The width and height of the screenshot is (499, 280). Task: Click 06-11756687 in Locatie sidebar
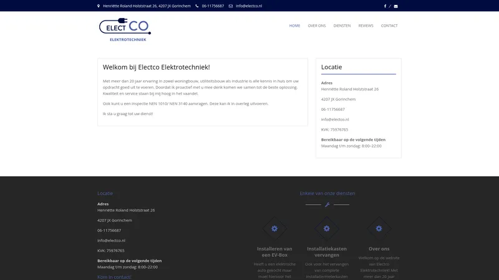(333, 110)
